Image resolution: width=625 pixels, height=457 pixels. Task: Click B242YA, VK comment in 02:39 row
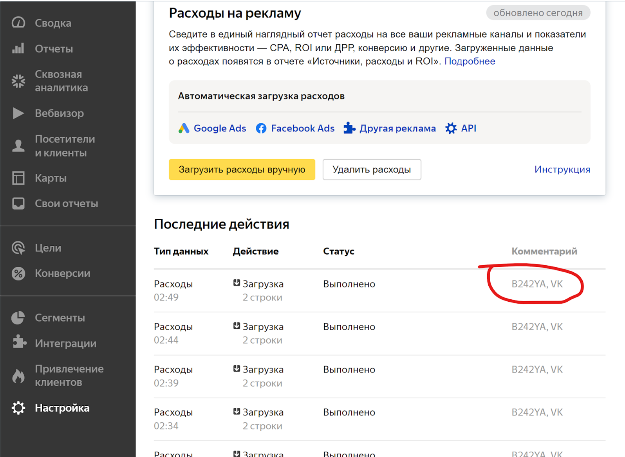[537, 370]
